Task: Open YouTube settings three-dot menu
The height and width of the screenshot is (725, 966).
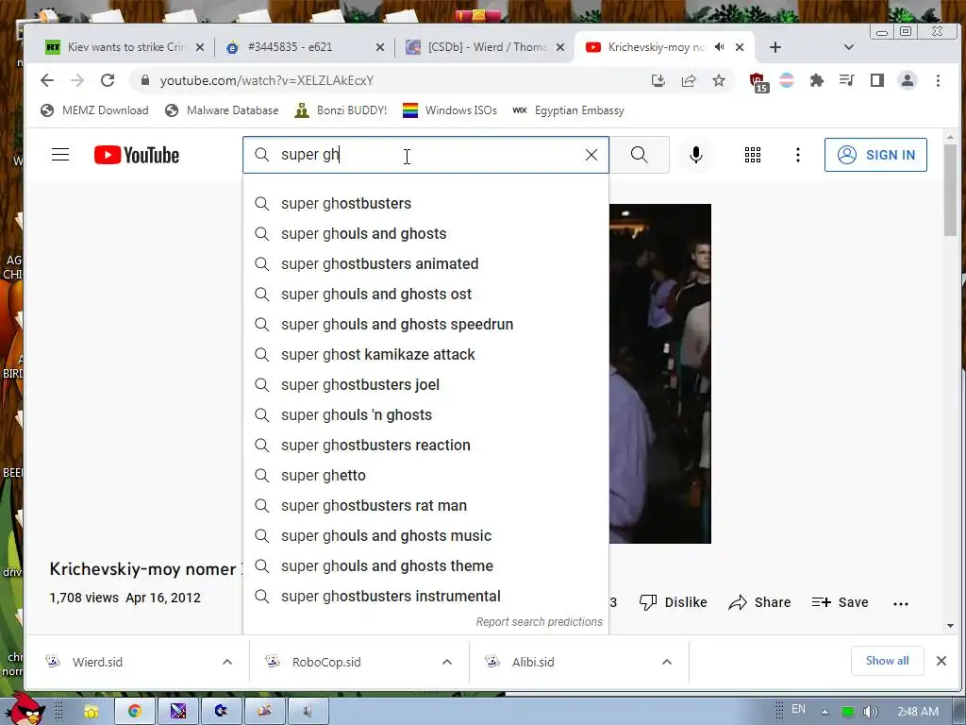Action: point(798,155)
